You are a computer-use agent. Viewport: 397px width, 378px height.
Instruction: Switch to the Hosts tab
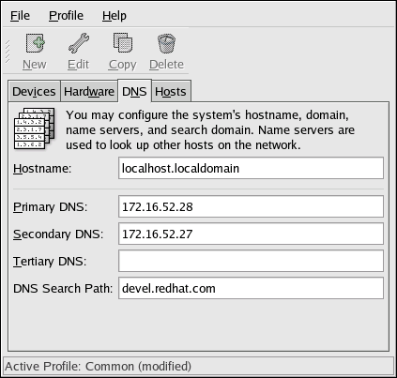pyautogui.click(x=171, y=92)
